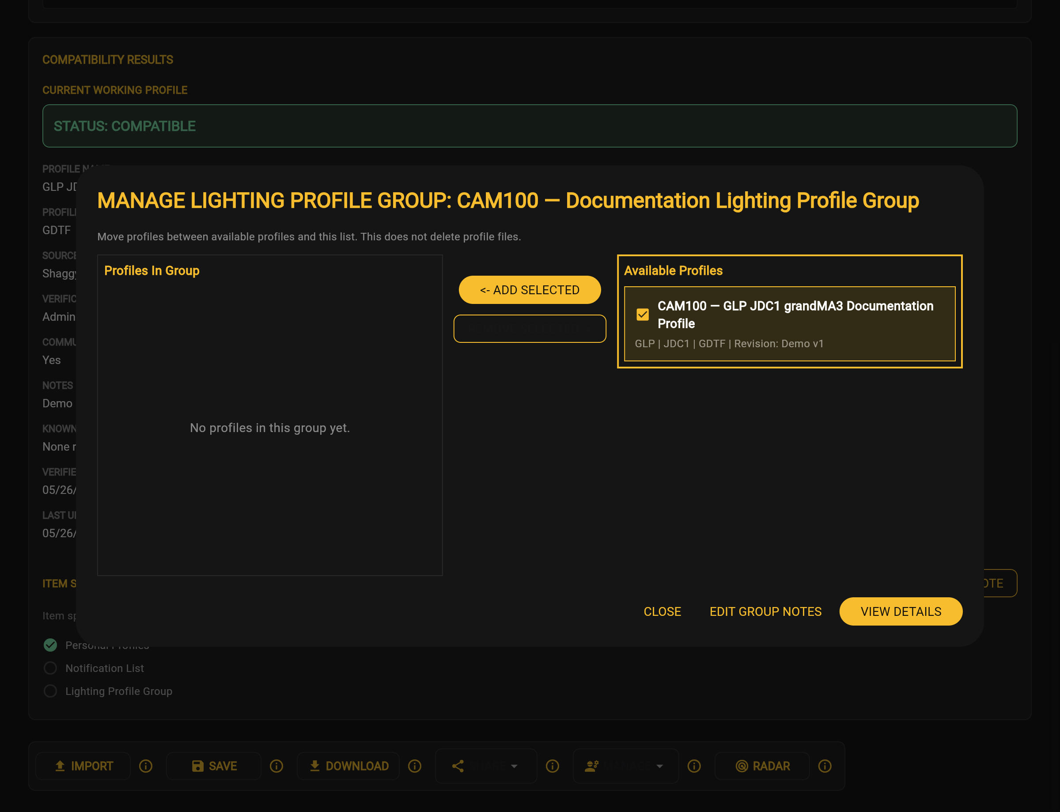1060x812 pixels.
Task: Click info icon next to Radar button
Action: coord(825,766)
